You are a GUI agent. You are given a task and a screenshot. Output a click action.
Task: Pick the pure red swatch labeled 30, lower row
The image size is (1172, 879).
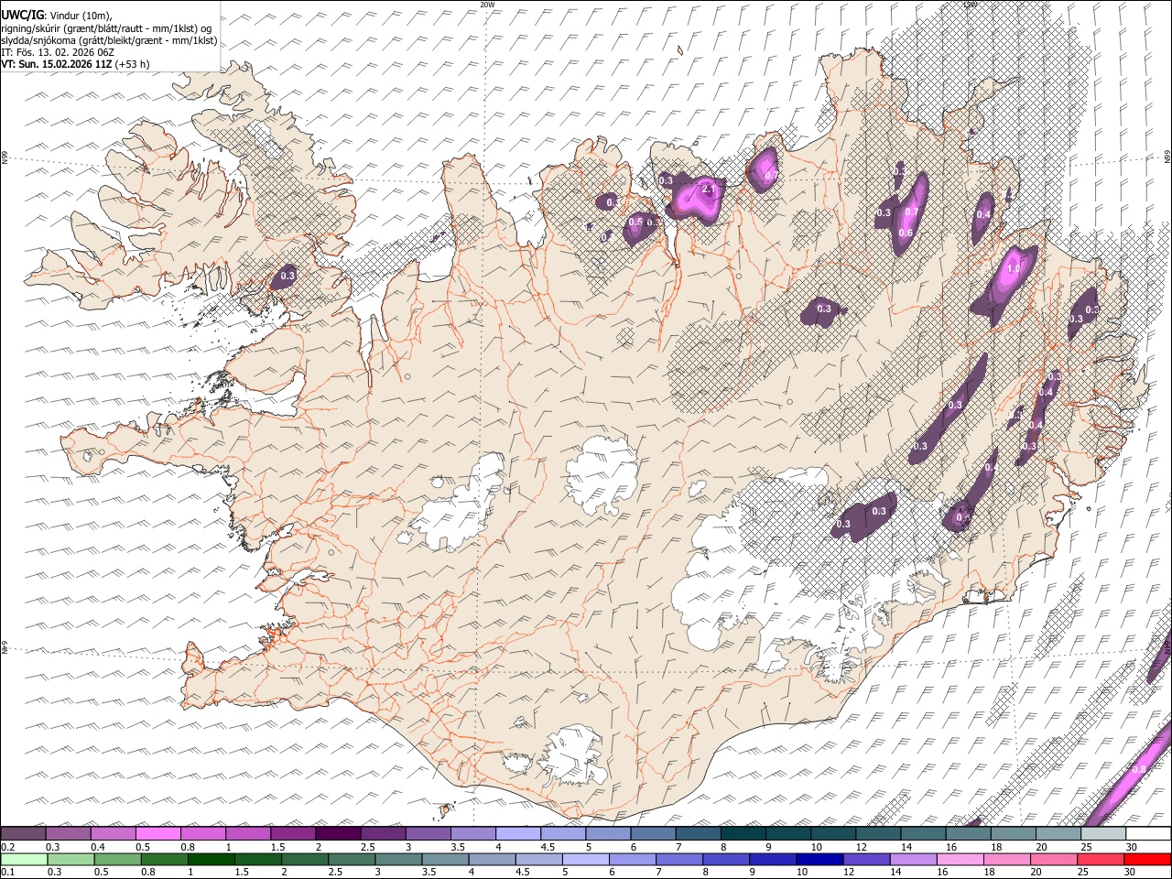coord(1147,860)
